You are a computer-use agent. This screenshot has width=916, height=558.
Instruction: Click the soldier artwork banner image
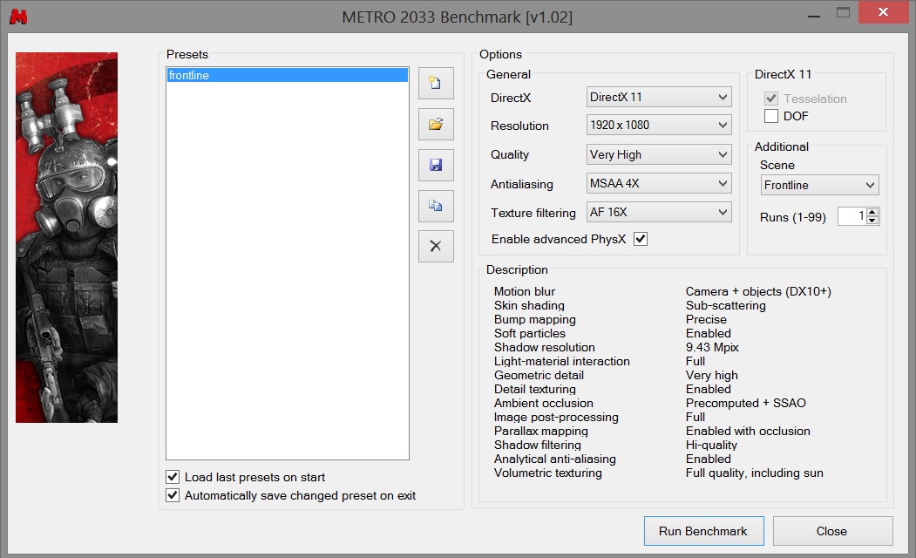(x=66, y=237)
